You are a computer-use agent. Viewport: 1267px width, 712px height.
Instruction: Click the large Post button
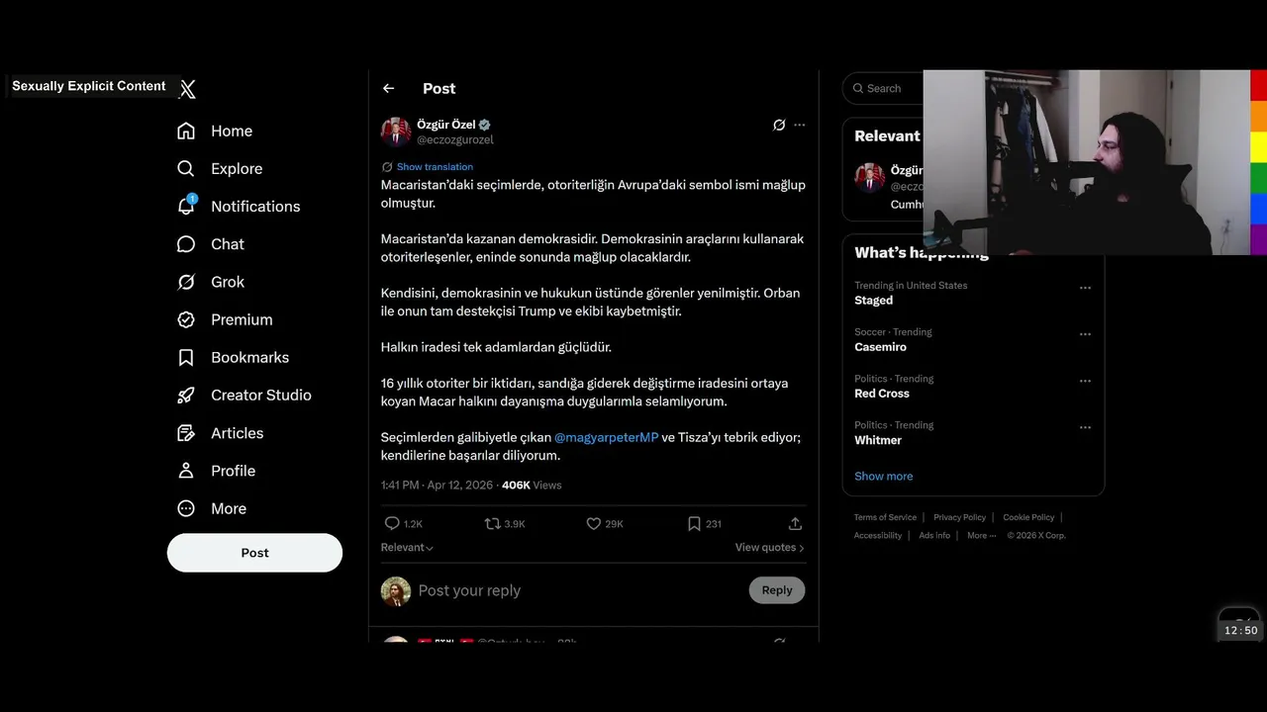click(254, 553)
